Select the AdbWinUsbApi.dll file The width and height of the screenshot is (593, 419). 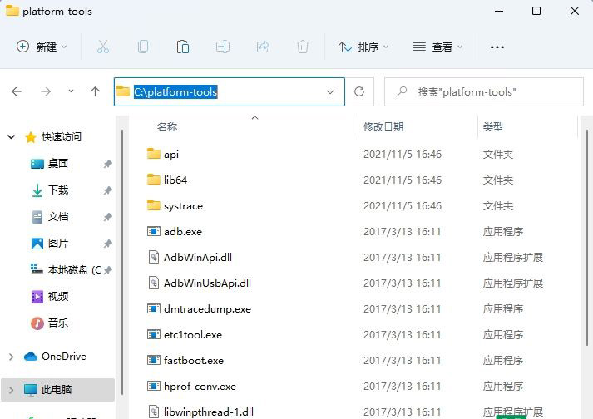207,283
